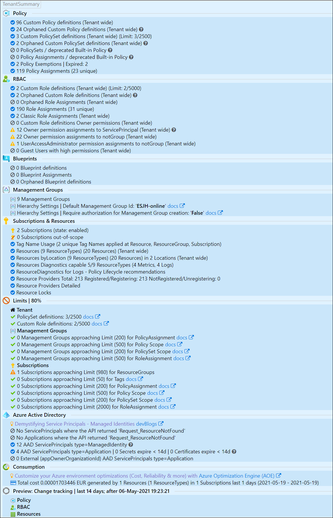Expand 2 Policy Exemptions row

click(x=52, y=64)
